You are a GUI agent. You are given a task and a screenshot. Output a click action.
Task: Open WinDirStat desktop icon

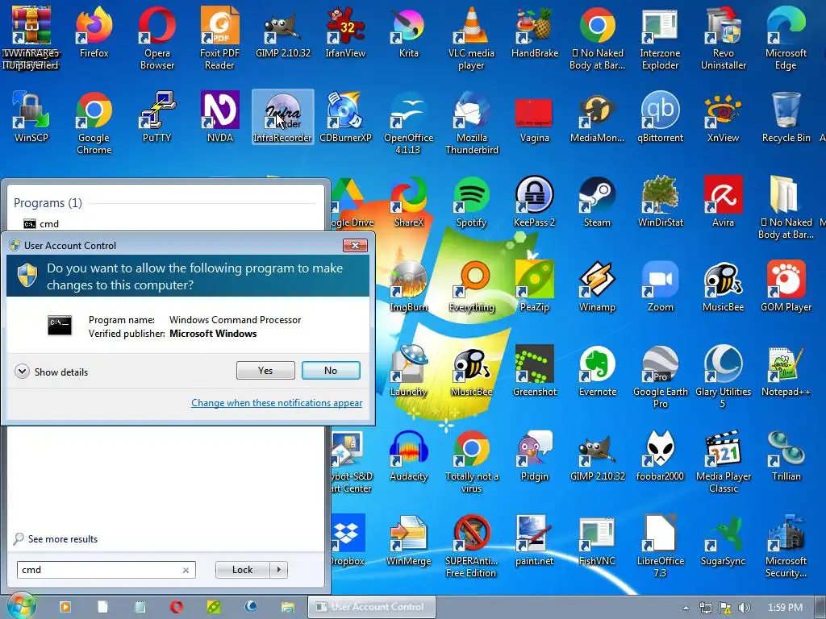click(660, 201)
